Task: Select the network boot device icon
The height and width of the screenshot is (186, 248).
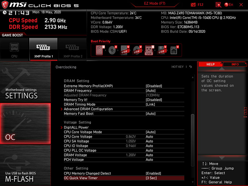Action: click(x=174, y=50)
